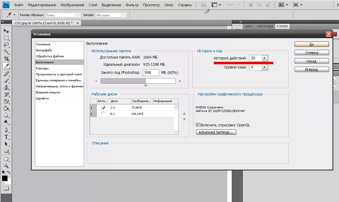Click the История действий value field

tap(256, 58)
